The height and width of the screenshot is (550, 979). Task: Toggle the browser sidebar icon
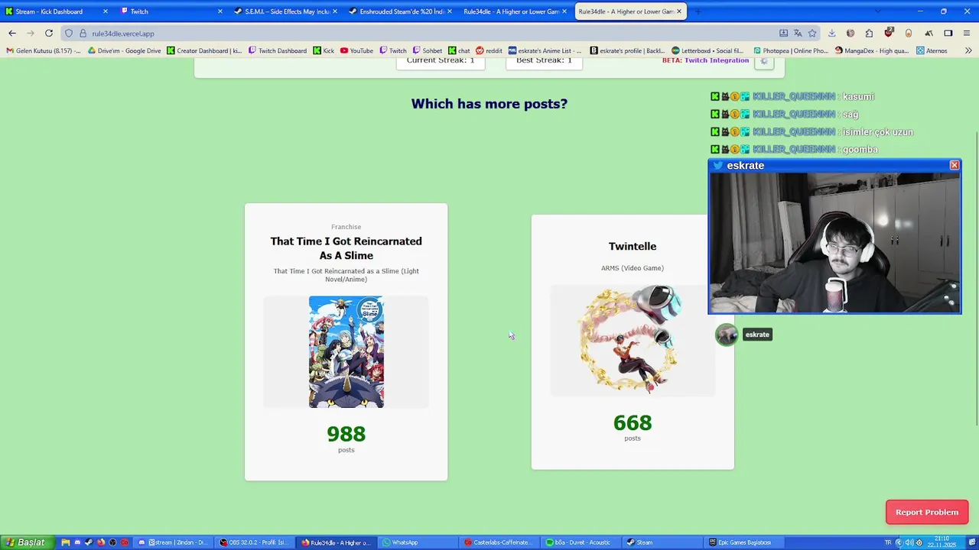[948, 33]
